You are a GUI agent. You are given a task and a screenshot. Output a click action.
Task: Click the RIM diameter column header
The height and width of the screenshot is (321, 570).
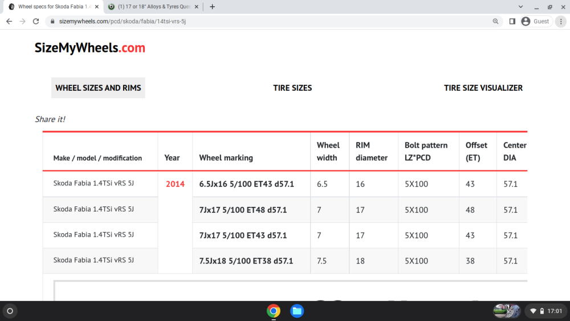[372, 152]
